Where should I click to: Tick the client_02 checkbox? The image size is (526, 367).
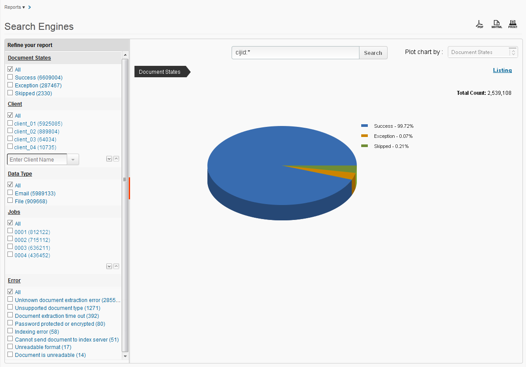pos(10,131)
